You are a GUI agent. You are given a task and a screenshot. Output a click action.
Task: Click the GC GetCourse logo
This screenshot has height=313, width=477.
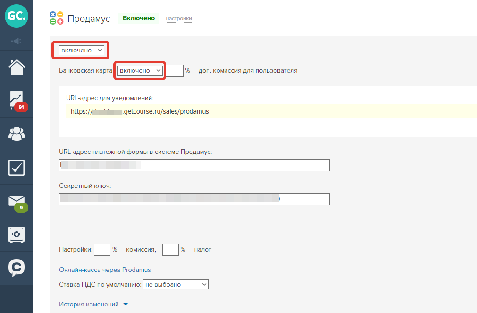(x=17, y=16)
